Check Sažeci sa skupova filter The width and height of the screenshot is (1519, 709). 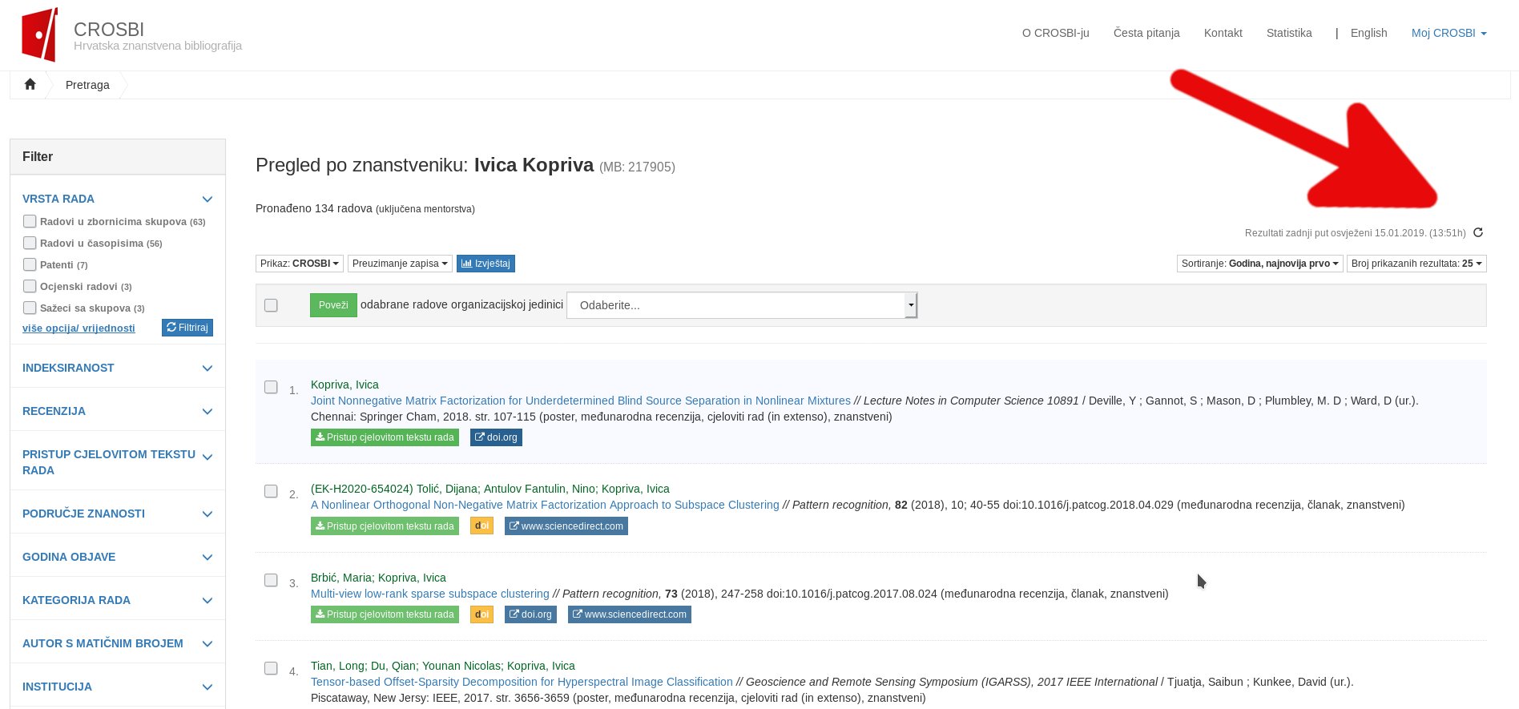(30, 308)
